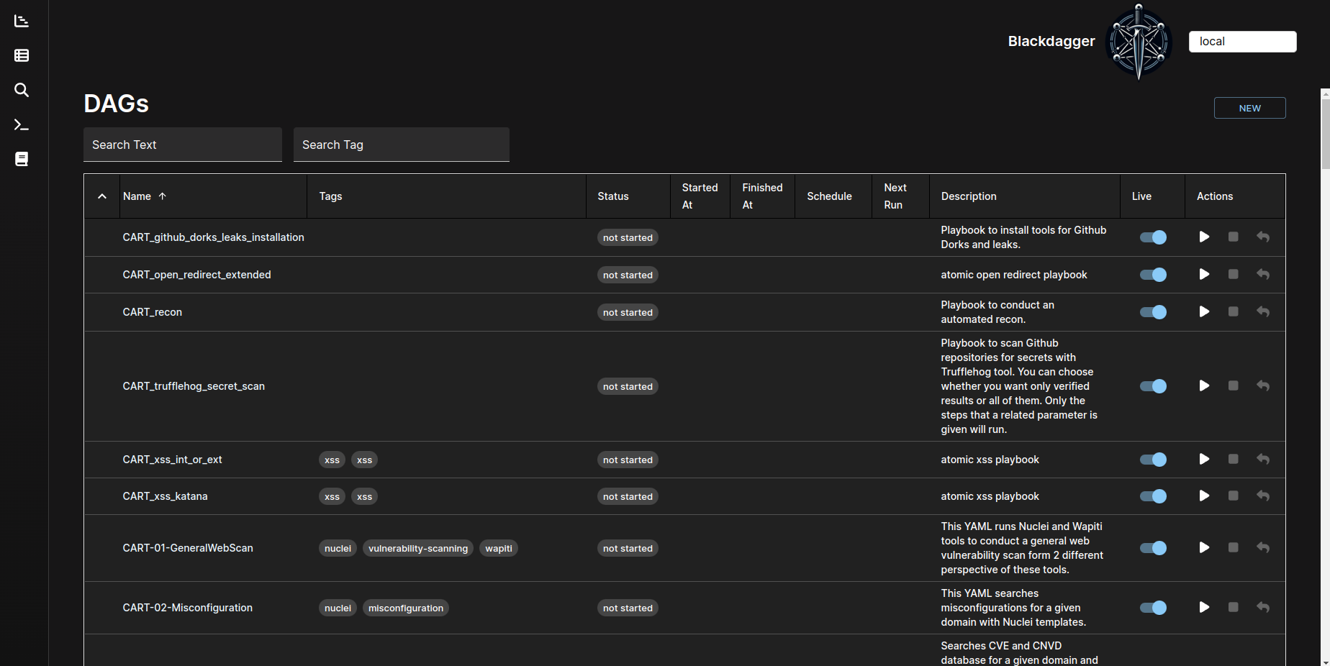1330x666 pixels.
Task: Focus the Search Tag field
Action: pyautogui.click(x=402, y=145)
